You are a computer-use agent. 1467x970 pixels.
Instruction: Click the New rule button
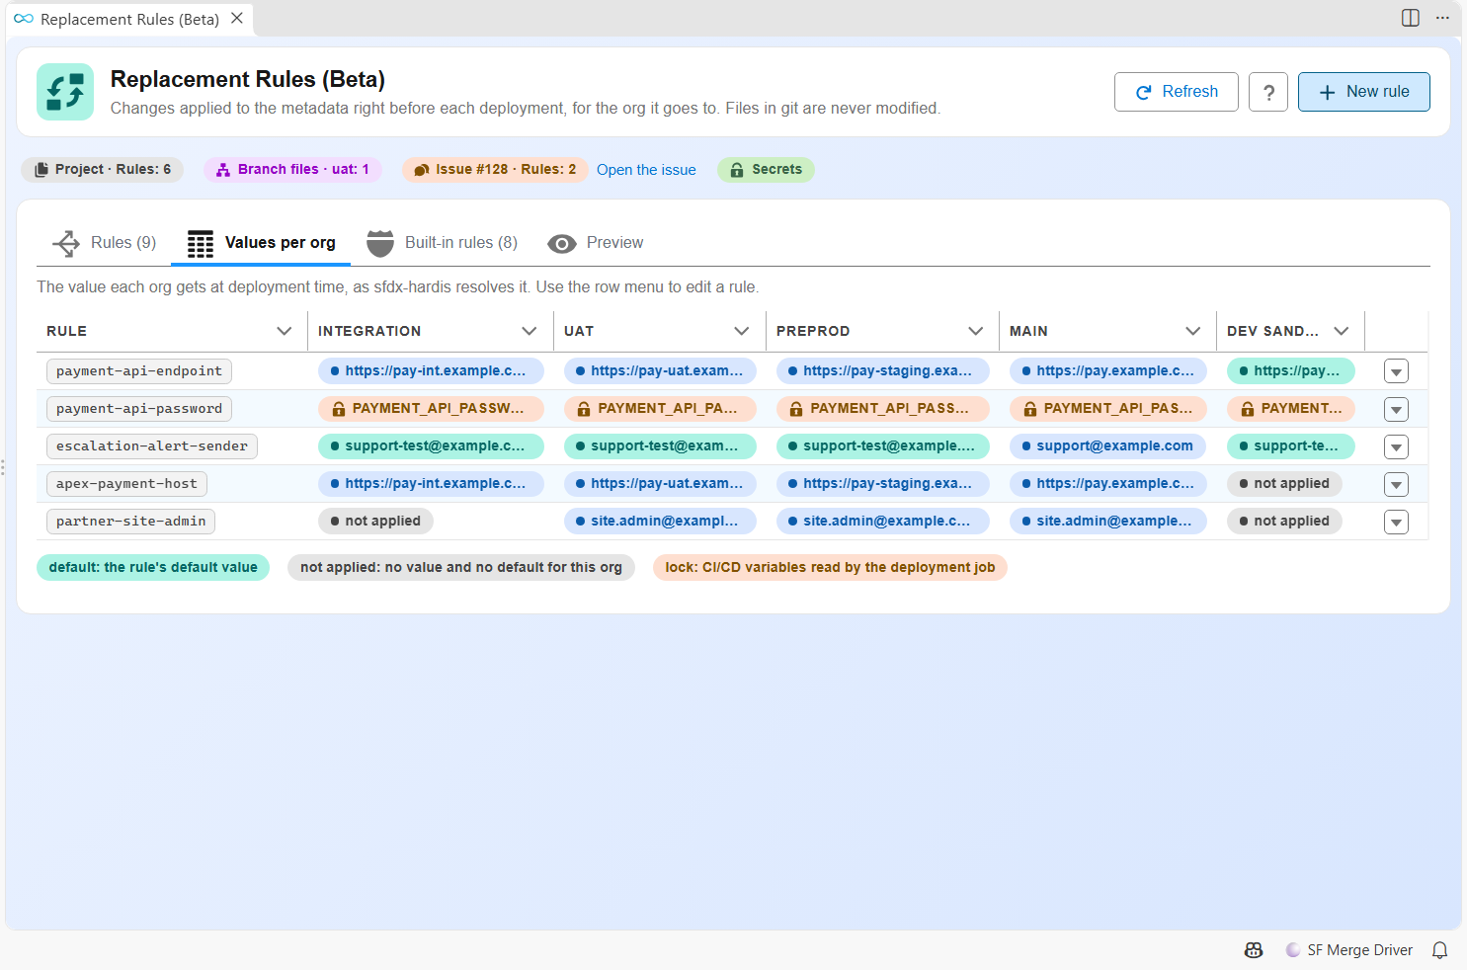click(1364, 92)
